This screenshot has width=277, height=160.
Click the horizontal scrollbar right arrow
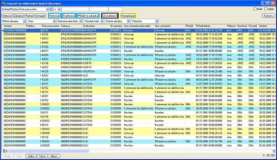pyautogui.click(x=274, y=151)
